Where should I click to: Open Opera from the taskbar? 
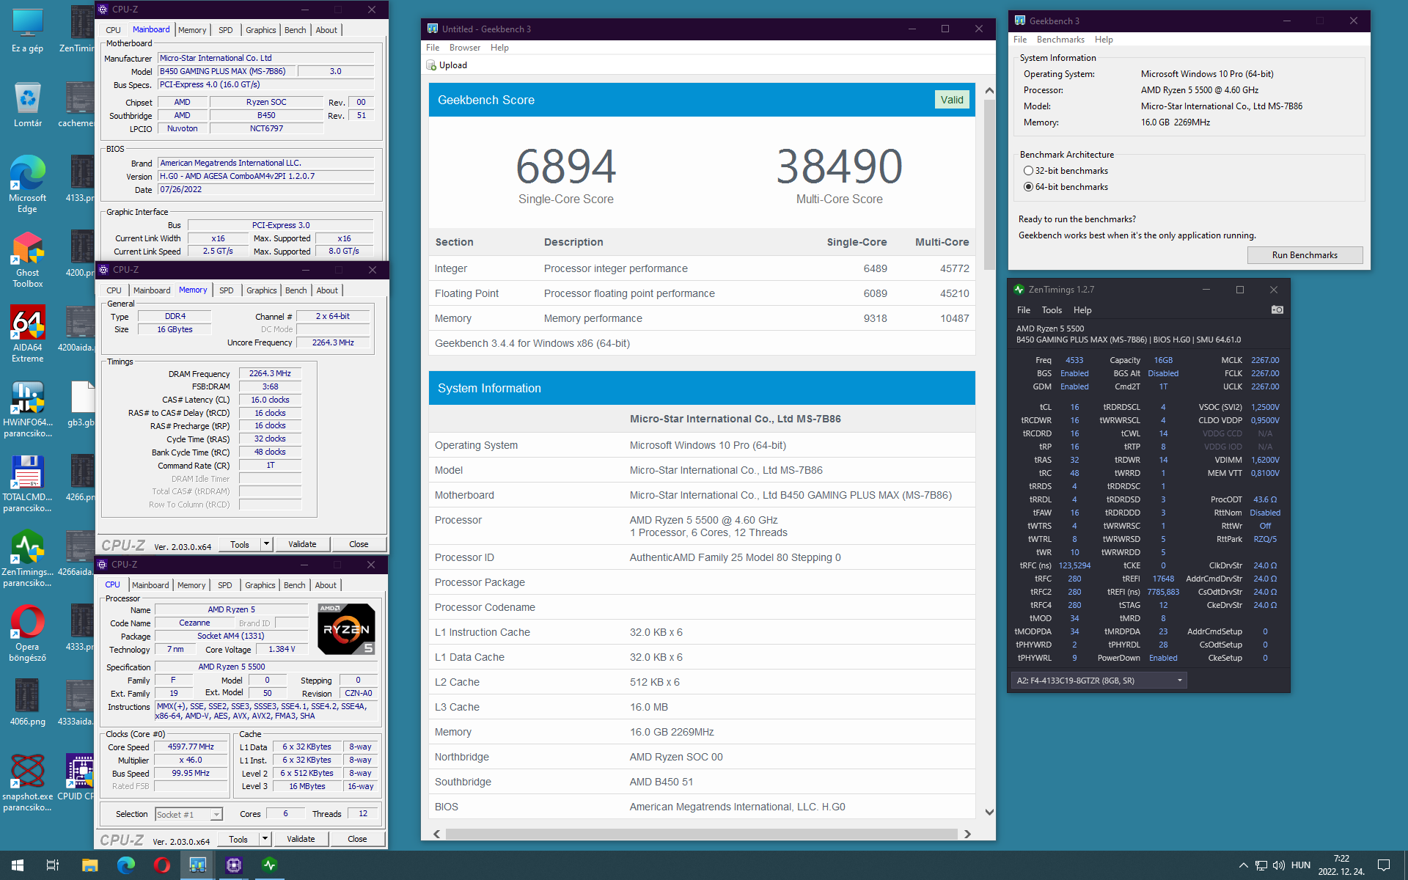coord(161,865)
